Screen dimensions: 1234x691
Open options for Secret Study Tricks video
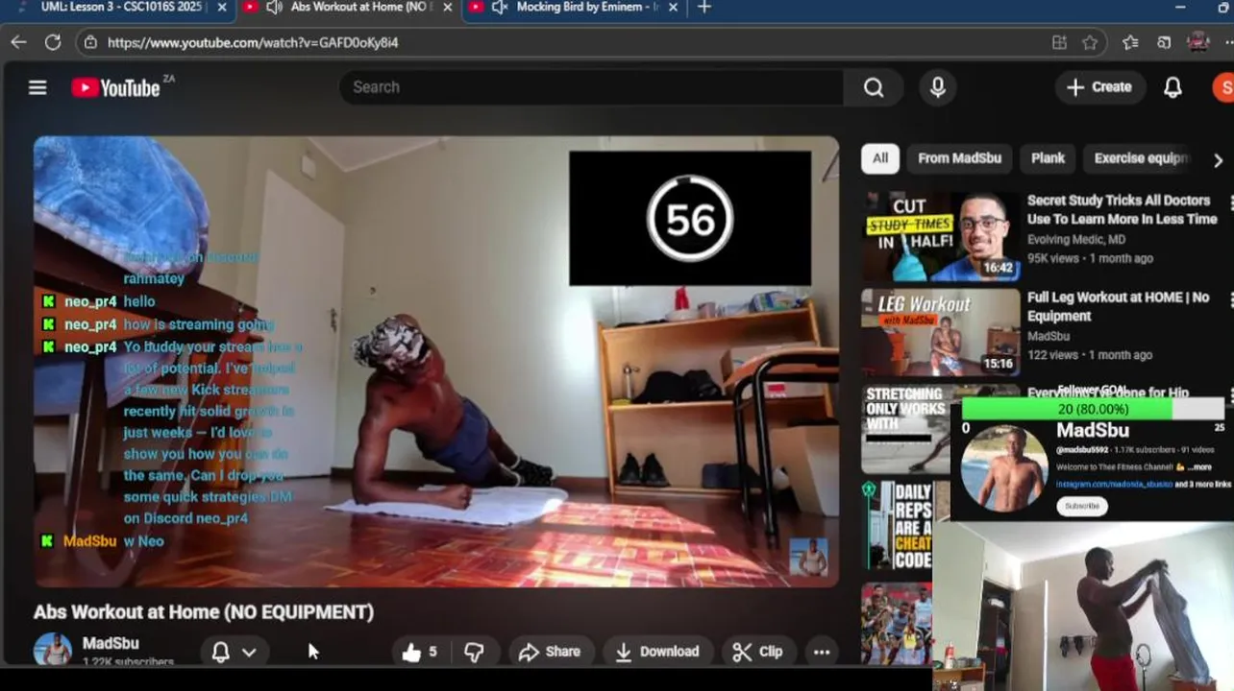[x=1230, y=203]
